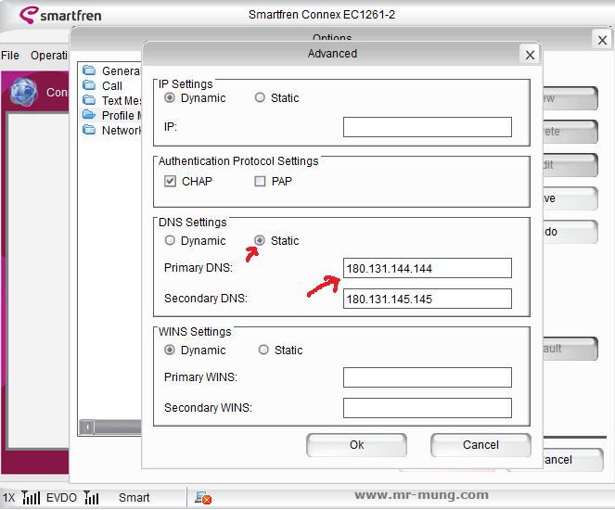This screenshot has height=510, width=615.
Task: Select Static under IP Settings
Action: point(260,97)
